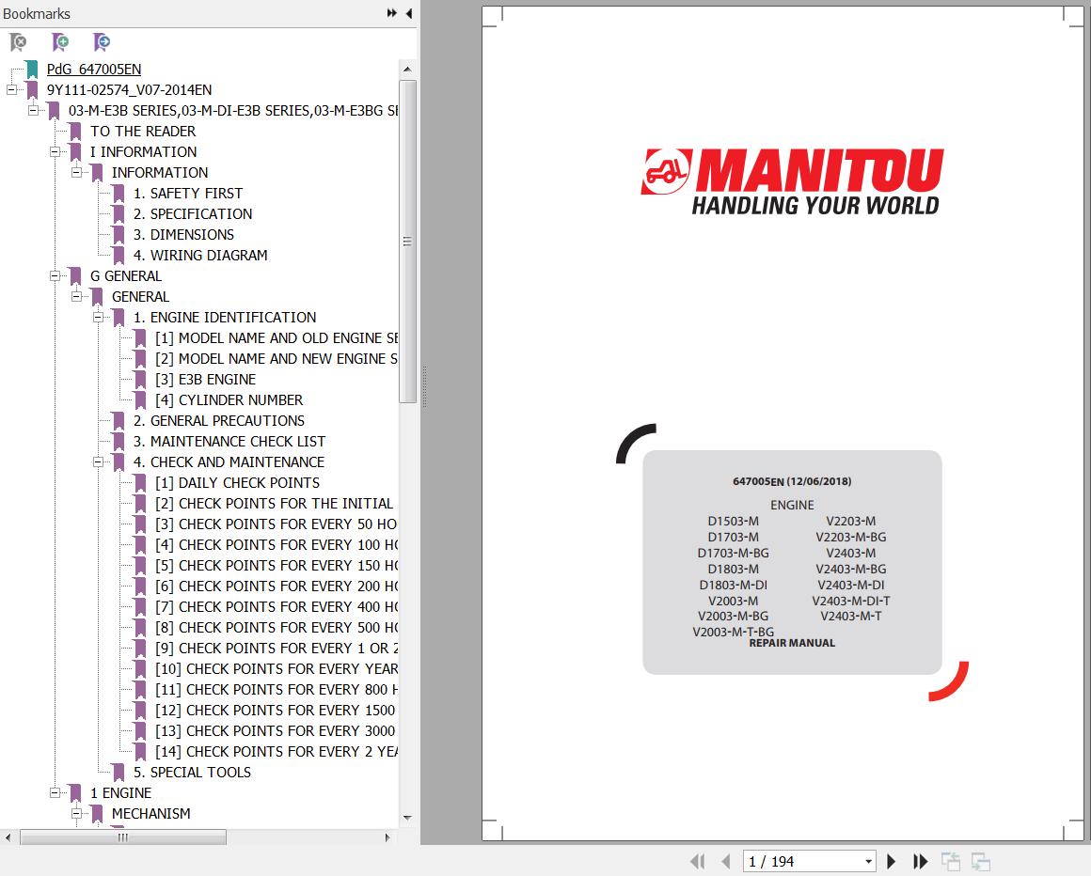This screenshot has height=876, width=1091.
Task: Open the page number dropdown
Action: click(868, 861)
